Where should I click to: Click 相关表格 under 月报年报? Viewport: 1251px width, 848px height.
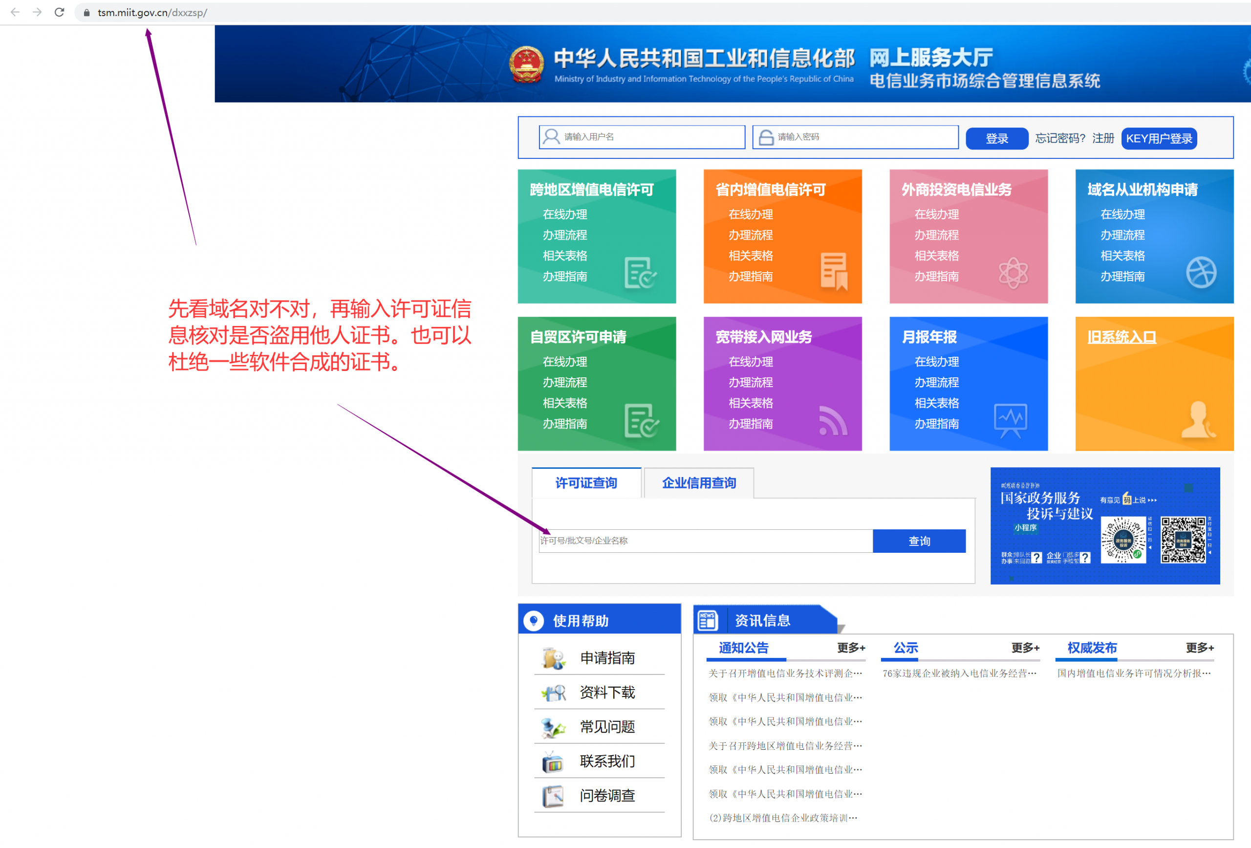click(936, 403)
